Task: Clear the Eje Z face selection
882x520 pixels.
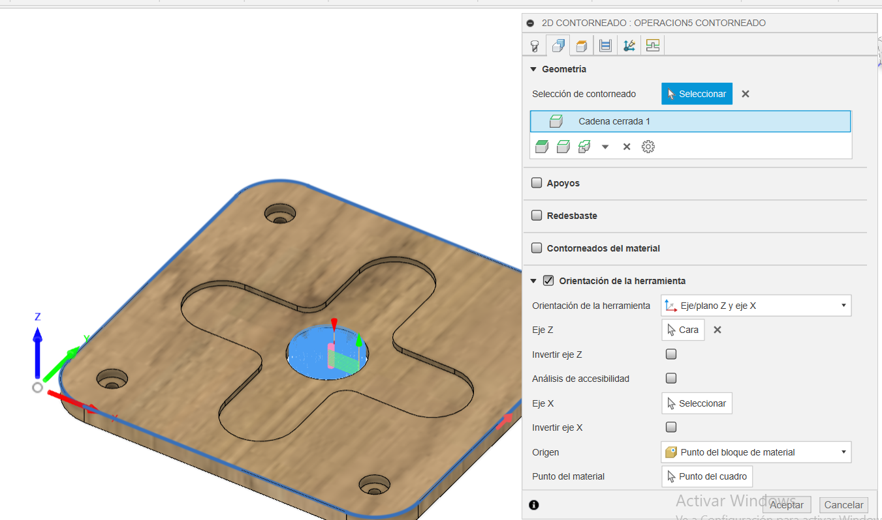Action: [x=717, y=330]
